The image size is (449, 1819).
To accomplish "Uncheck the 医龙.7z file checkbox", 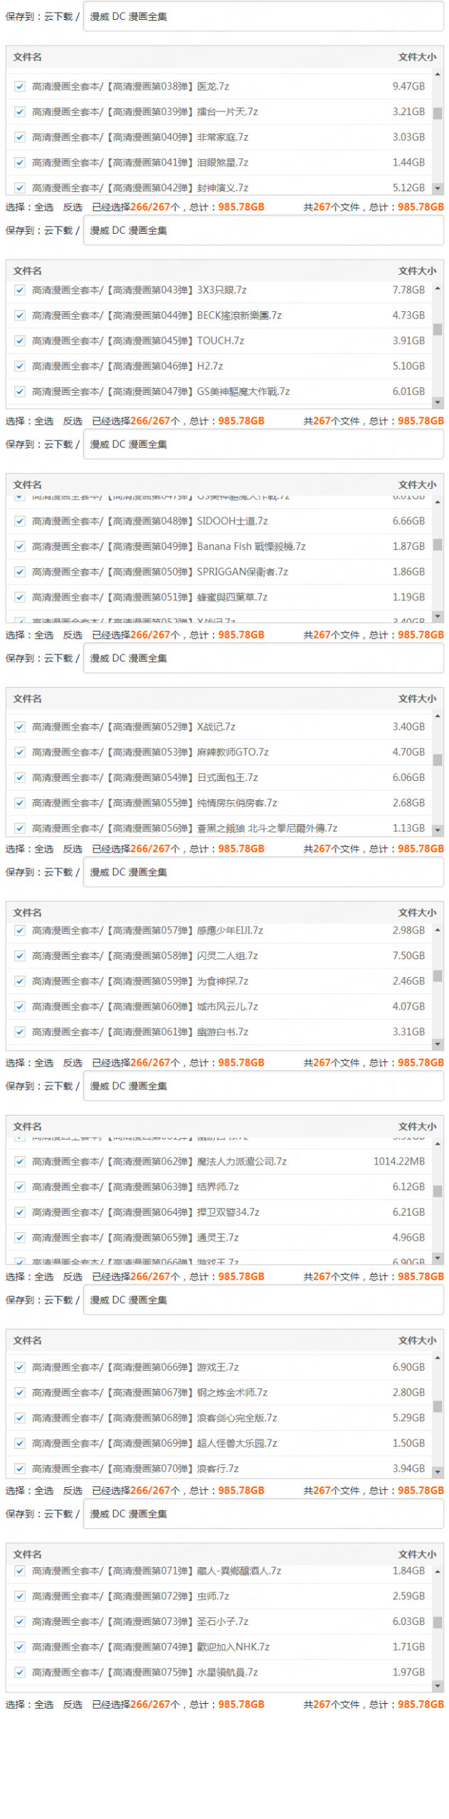I will click(20, 87).
